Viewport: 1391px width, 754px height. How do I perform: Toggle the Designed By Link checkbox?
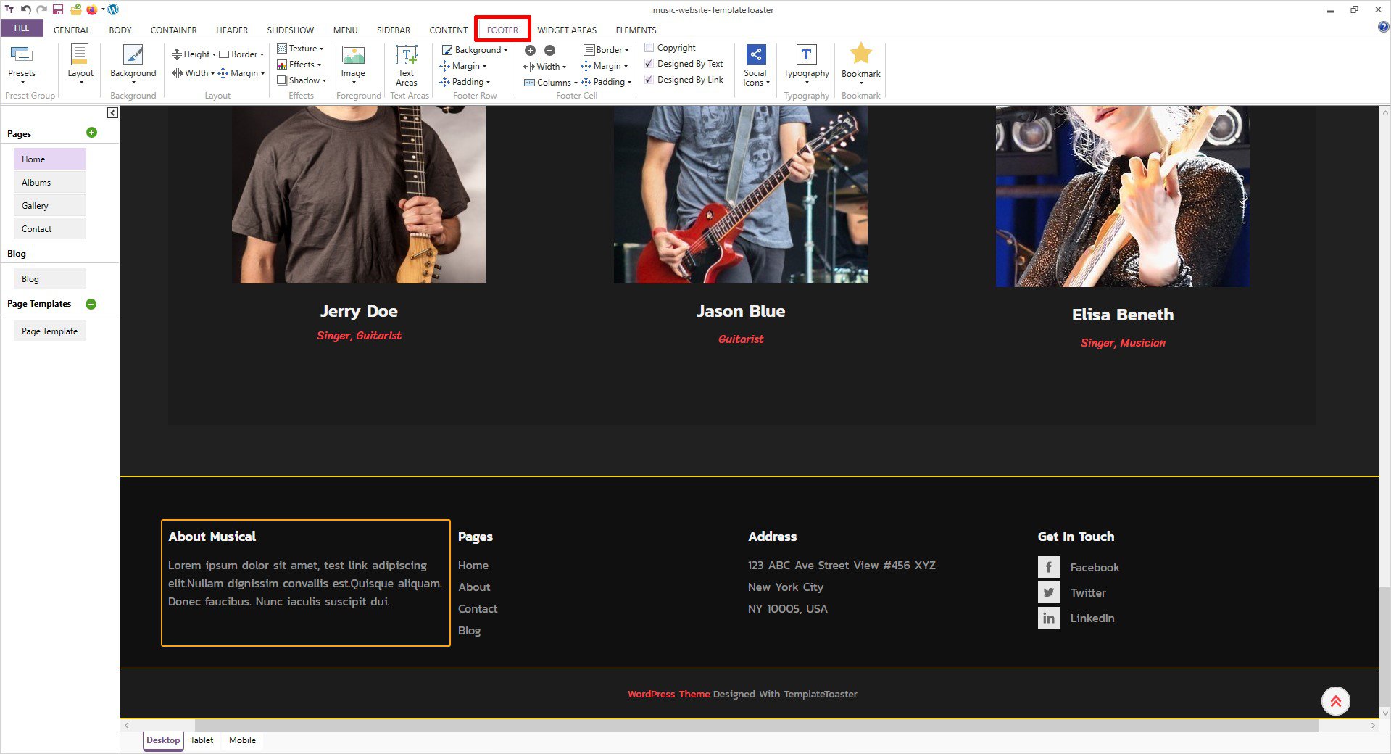pos(649,80)
